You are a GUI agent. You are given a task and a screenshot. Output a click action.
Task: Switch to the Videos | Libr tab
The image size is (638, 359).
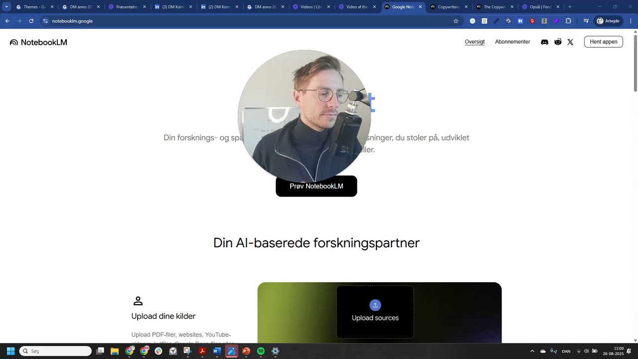[312, 7]
